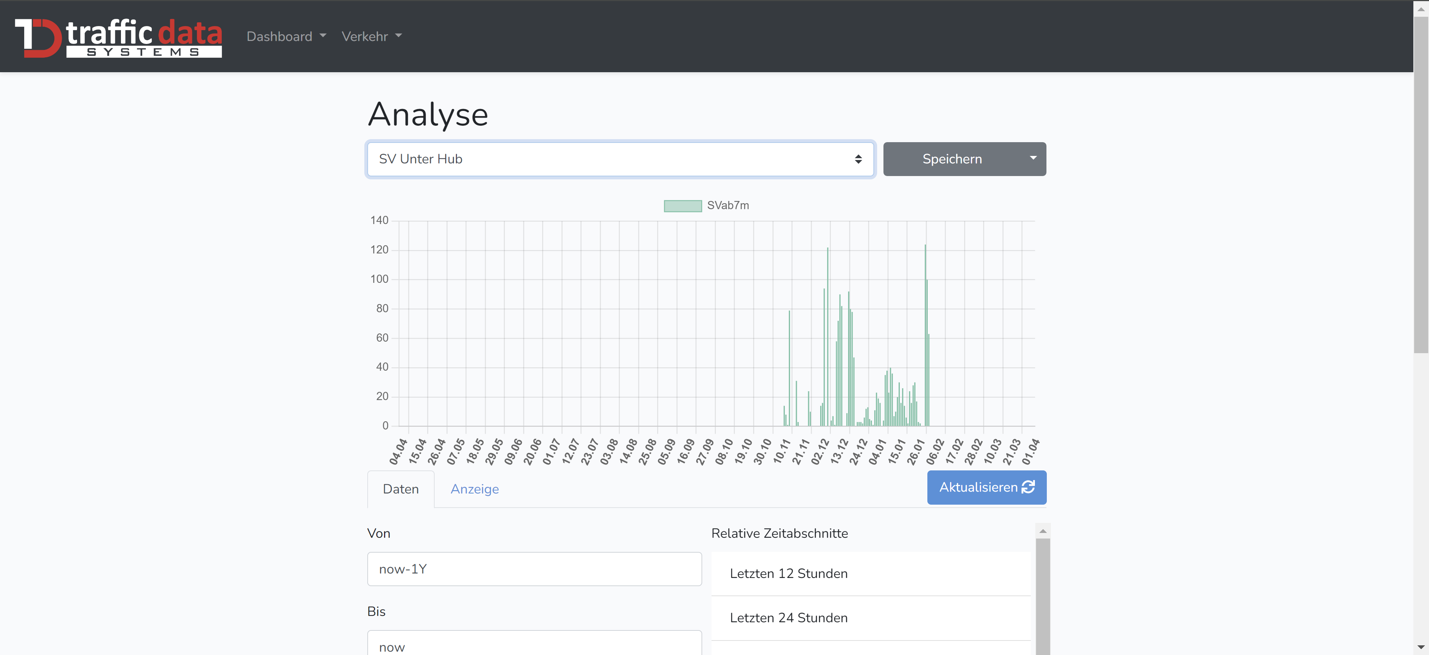1429x655 pixels.
Task: Click the Aktualisieren button
Action: tap(979, 487)
